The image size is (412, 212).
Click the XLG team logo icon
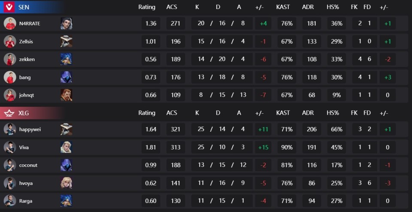(9, 113)
